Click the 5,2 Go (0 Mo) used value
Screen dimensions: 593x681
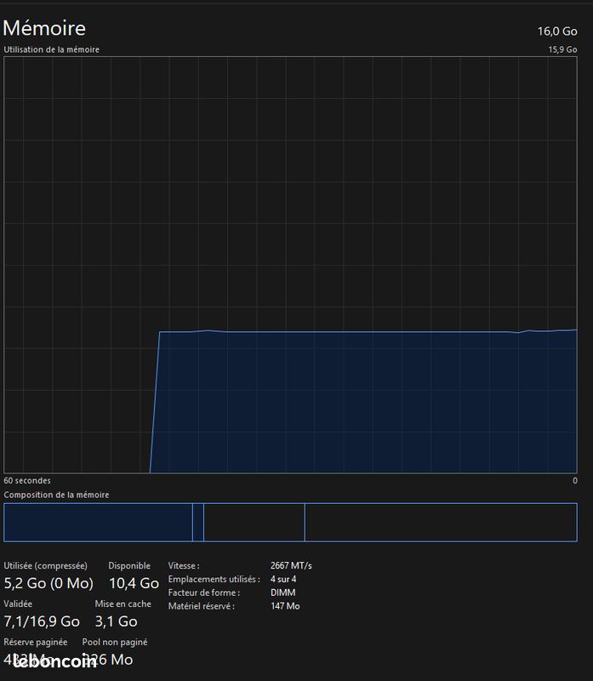(48, 583)
